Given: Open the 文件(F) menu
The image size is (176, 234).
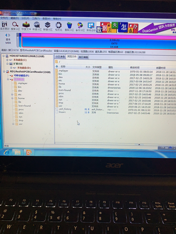Looking at the screenshot, I should (x=4, y=18).
